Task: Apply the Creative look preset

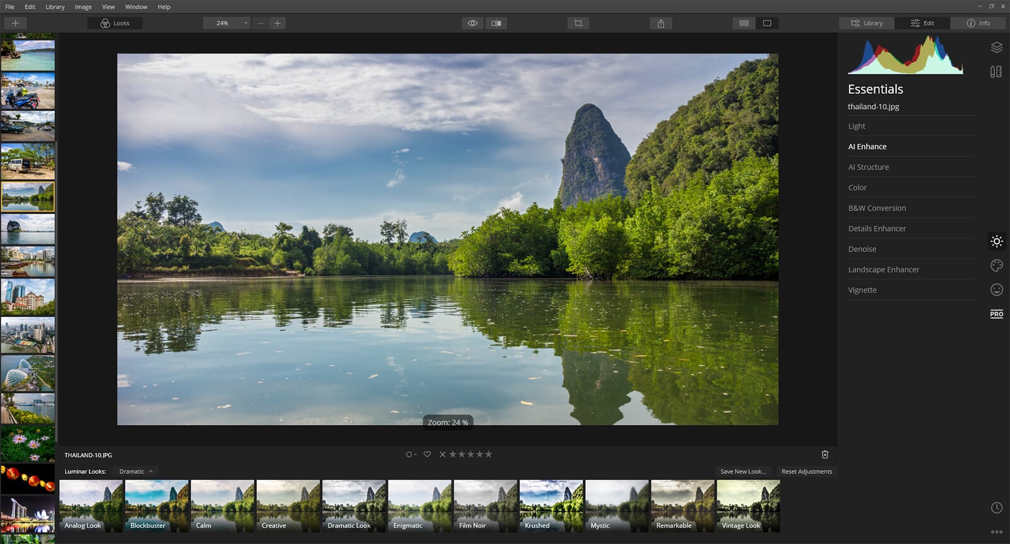Action: (288, 506)
